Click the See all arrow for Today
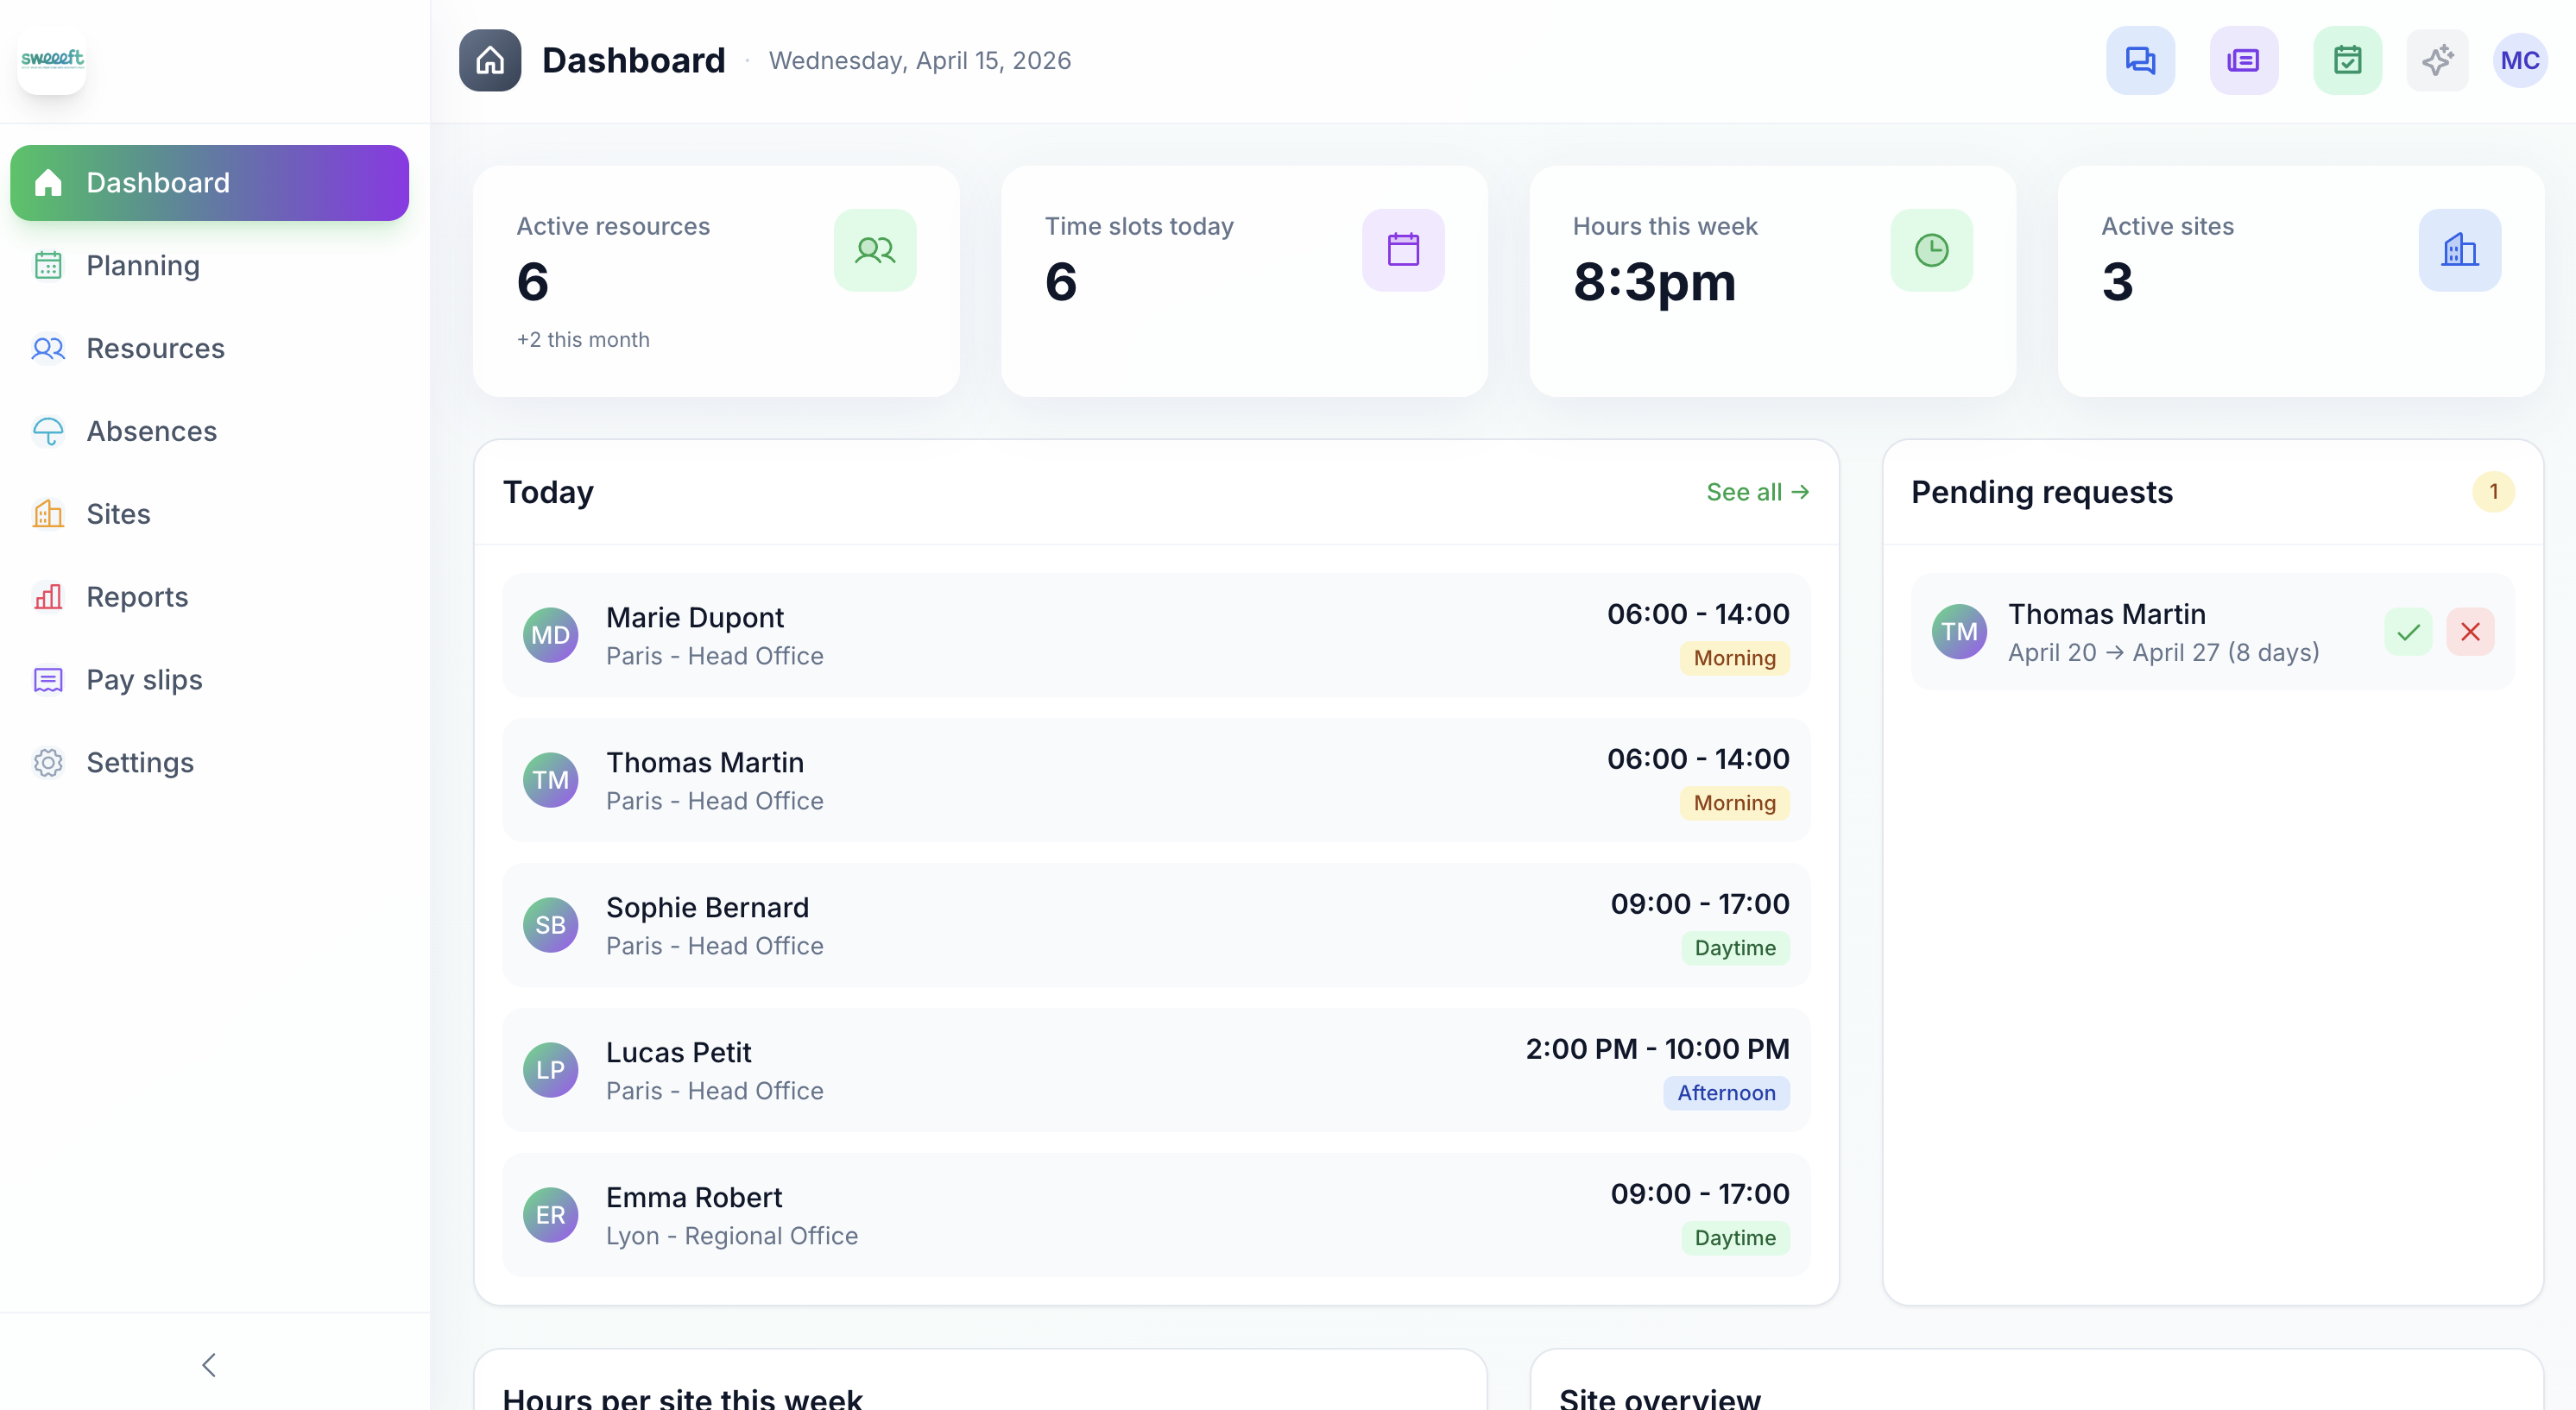Screen dimensions: 2576x1410 click(x=1757, y=492)
